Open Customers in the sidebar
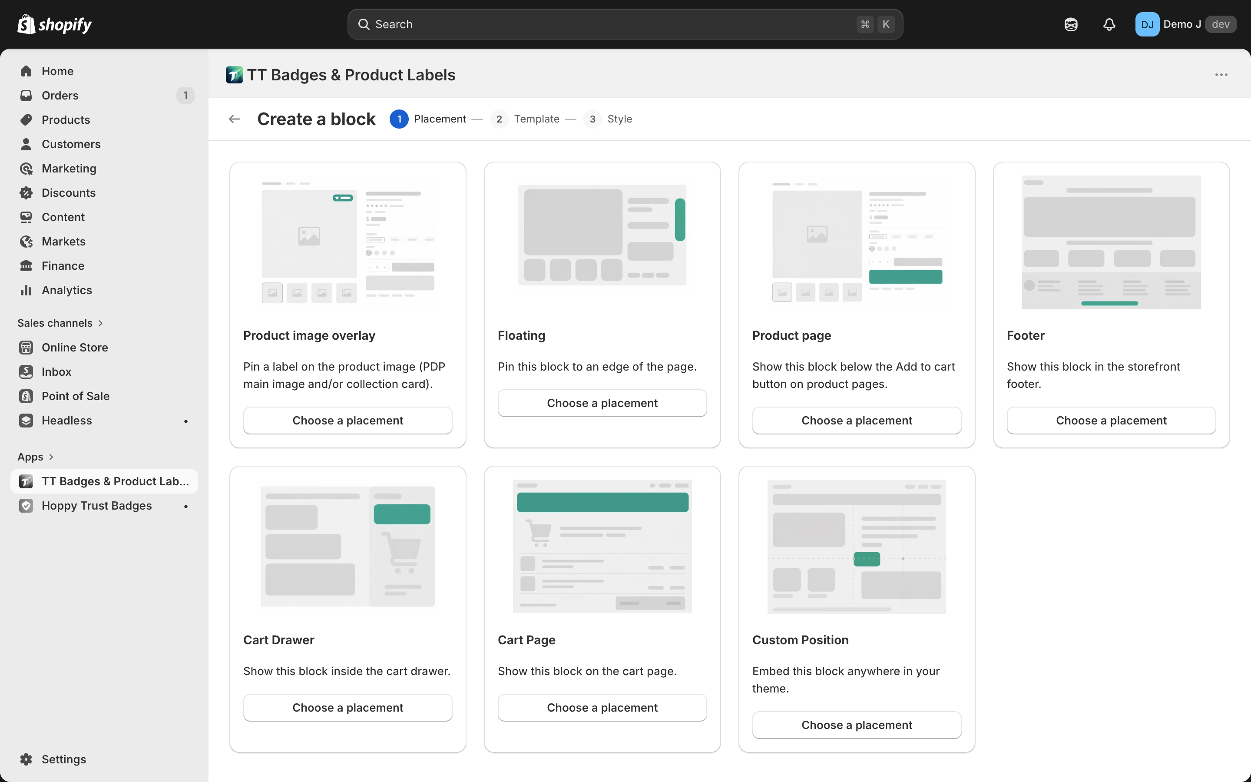The image size is (1251, 782). tap(104, 144)
